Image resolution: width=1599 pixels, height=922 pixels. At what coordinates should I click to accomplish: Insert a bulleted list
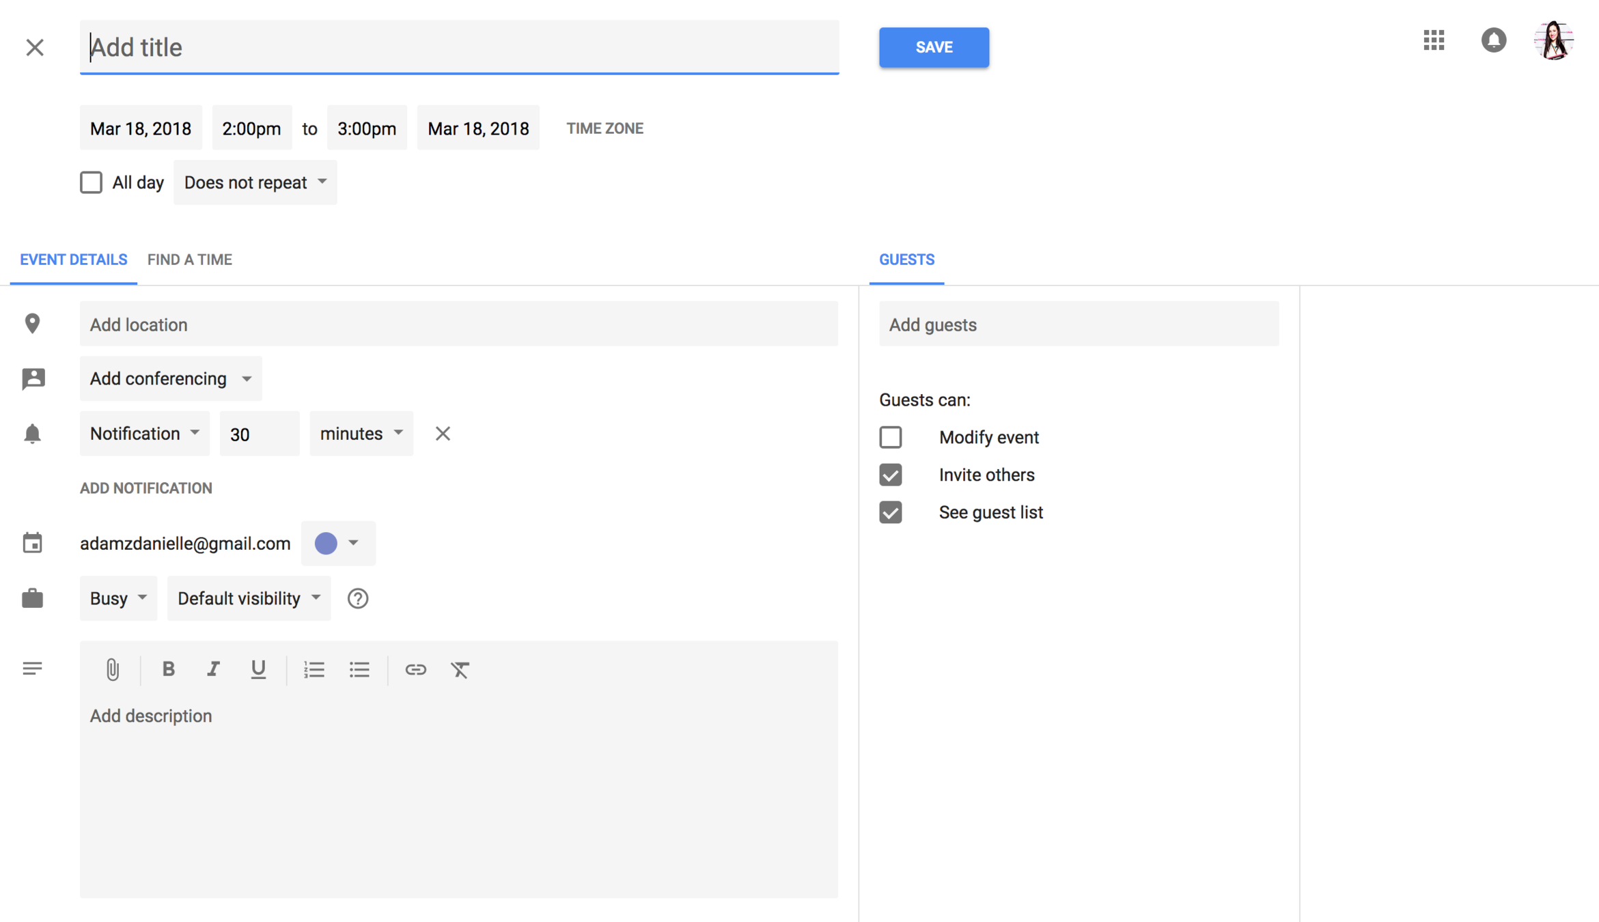(359, 669)
